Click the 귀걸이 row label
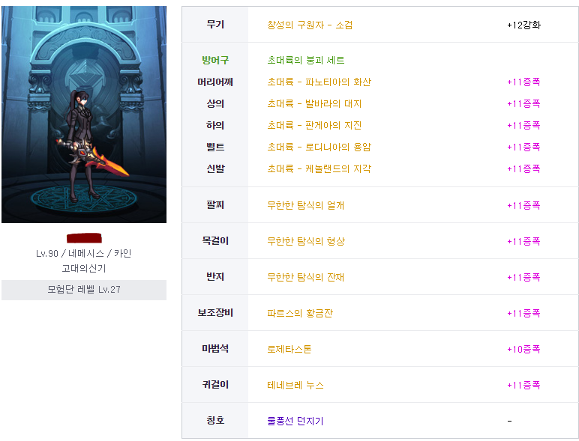 click(x=215, y=385)
